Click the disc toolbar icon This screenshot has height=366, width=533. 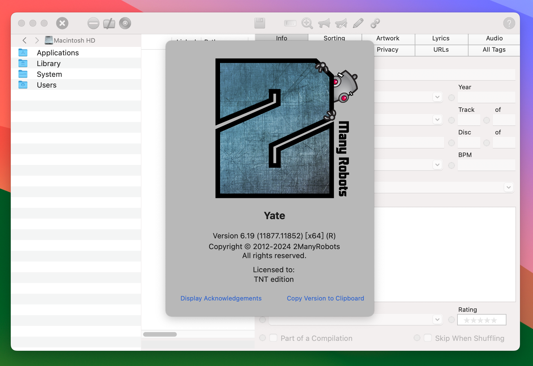coord(125,23)
